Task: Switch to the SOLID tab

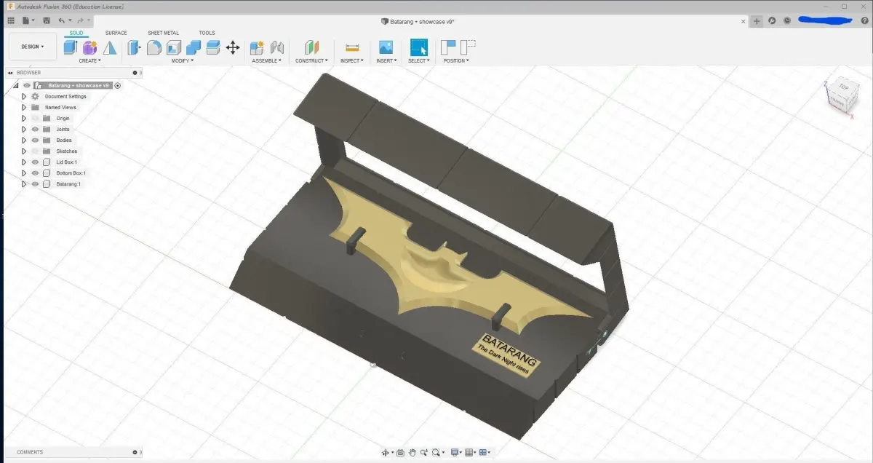Action: point(76,33)
